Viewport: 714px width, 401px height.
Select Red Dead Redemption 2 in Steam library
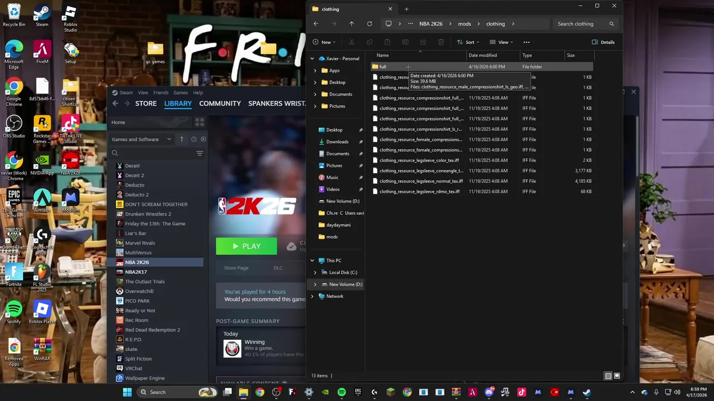152,330
